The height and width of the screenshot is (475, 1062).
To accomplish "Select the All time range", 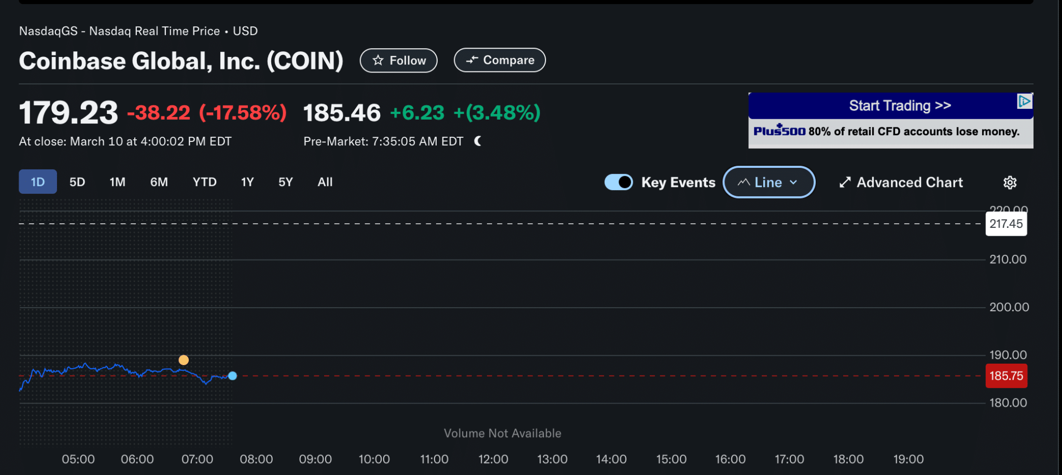I will [325, 182].
